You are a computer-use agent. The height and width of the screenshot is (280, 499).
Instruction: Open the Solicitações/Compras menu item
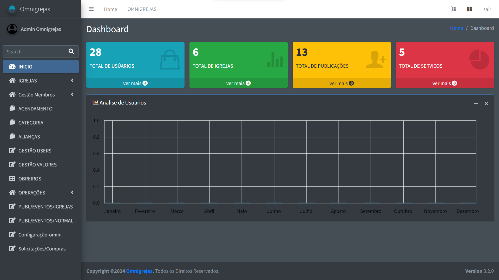pos(41,249)
